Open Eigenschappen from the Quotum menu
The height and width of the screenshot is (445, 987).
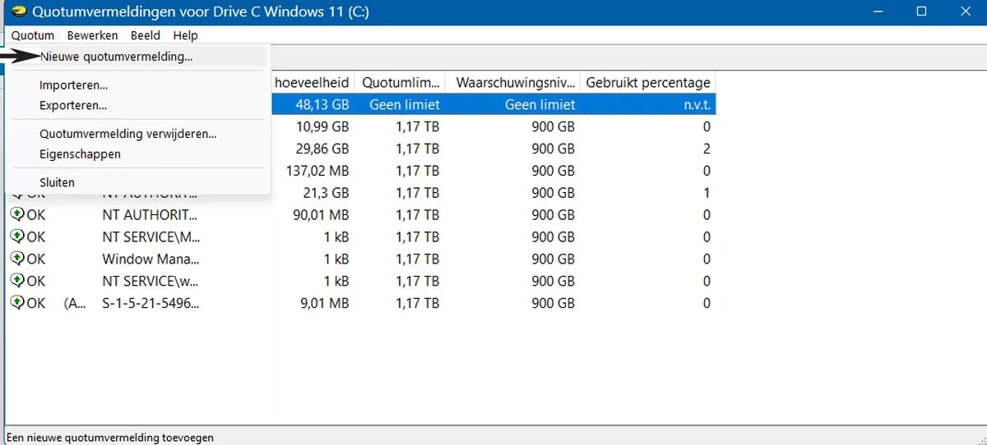point(80,154)
